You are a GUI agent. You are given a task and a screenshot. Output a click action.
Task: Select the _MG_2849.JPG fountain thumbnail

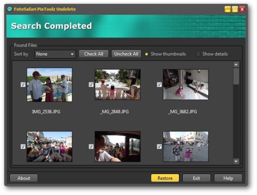118,85
